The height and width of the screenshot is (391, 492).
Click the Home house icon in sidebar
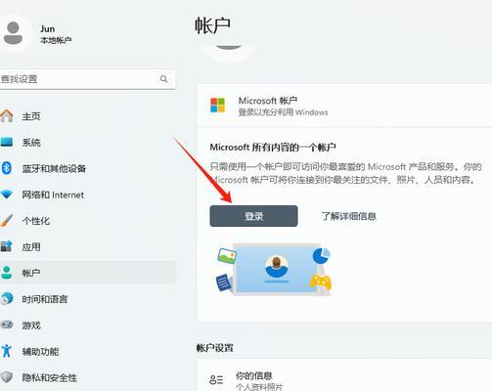7,116
